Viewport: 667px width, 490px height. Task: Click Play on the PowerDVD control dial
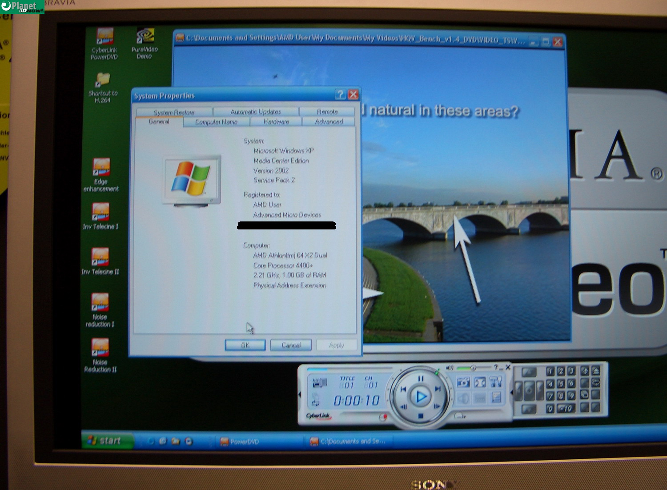pyautogui.click(x=421, y=396)
